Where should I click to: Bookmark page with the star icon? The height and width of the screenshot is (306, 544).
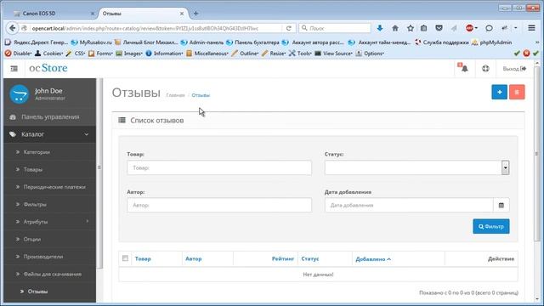(x=410, y=28)
